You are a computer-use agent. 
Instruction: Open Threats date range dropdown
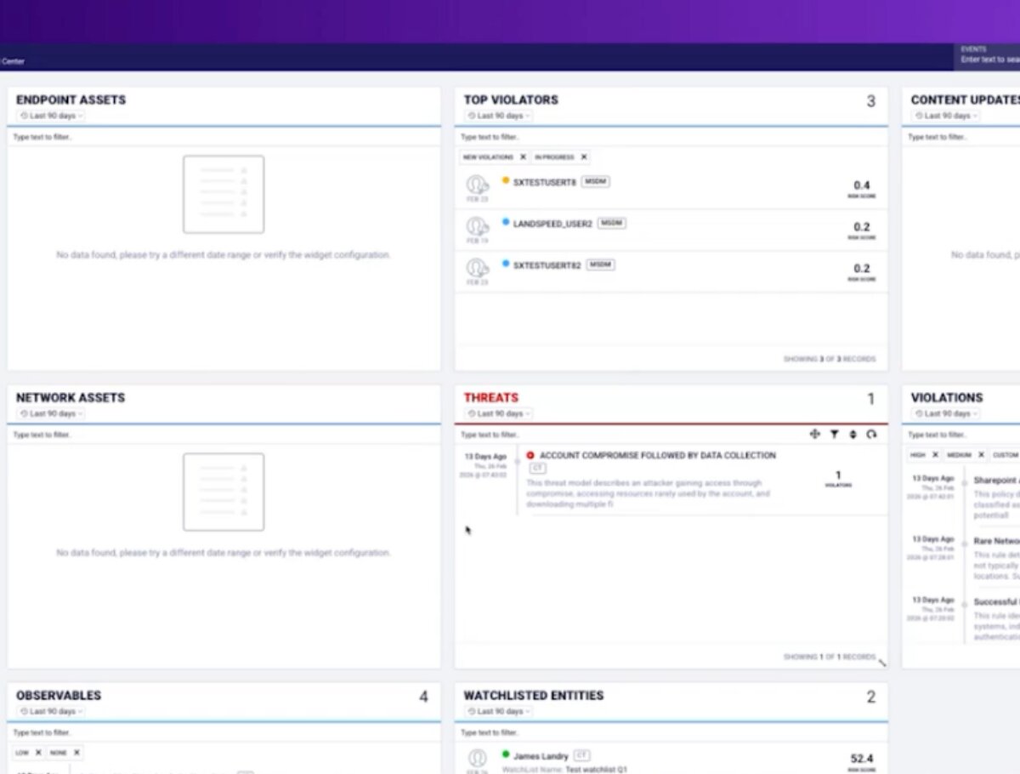[498, 413]
